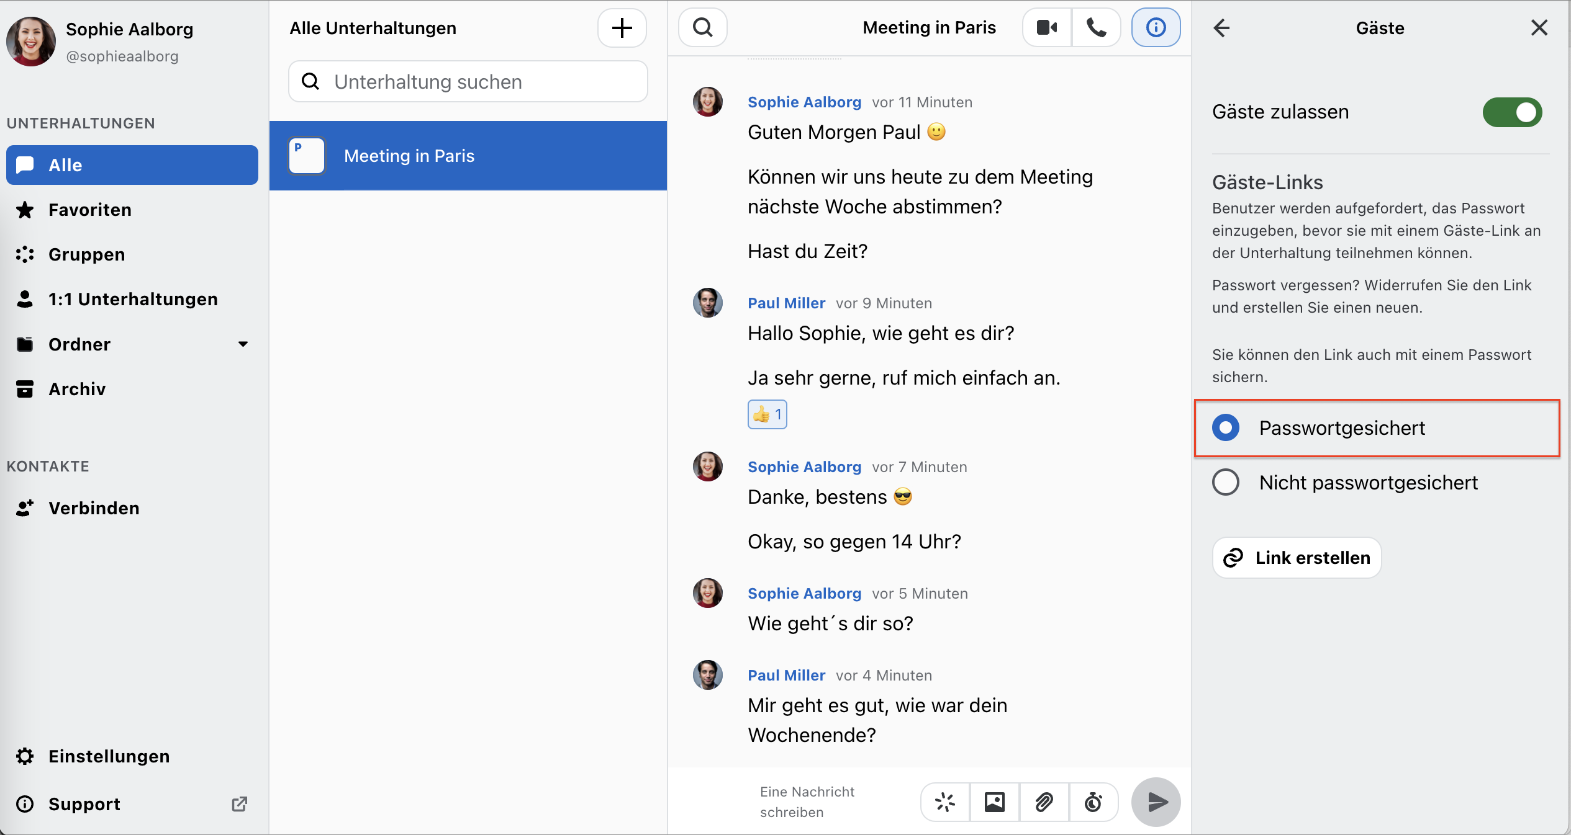
Task: Open the Alle conversations filter
Action: coord(132,165)
